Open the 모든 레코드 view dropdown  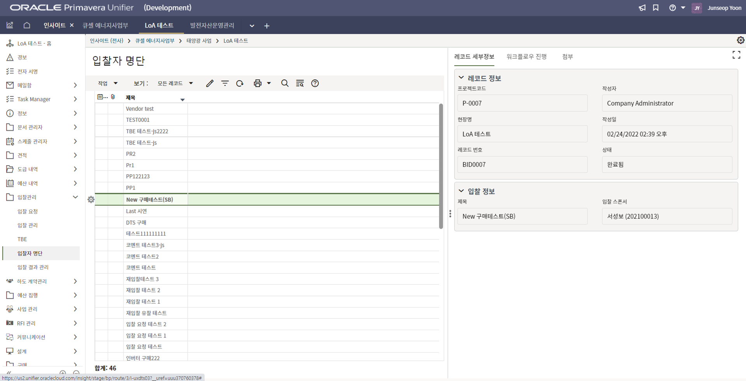coord(175,83)
